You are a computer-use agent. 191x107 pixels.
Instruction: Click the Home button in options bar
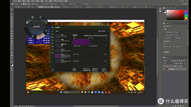coord(13,4)
